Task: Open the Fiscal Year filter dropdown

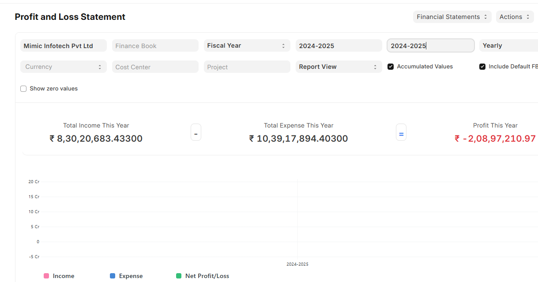Action: [x=247, y=45]
